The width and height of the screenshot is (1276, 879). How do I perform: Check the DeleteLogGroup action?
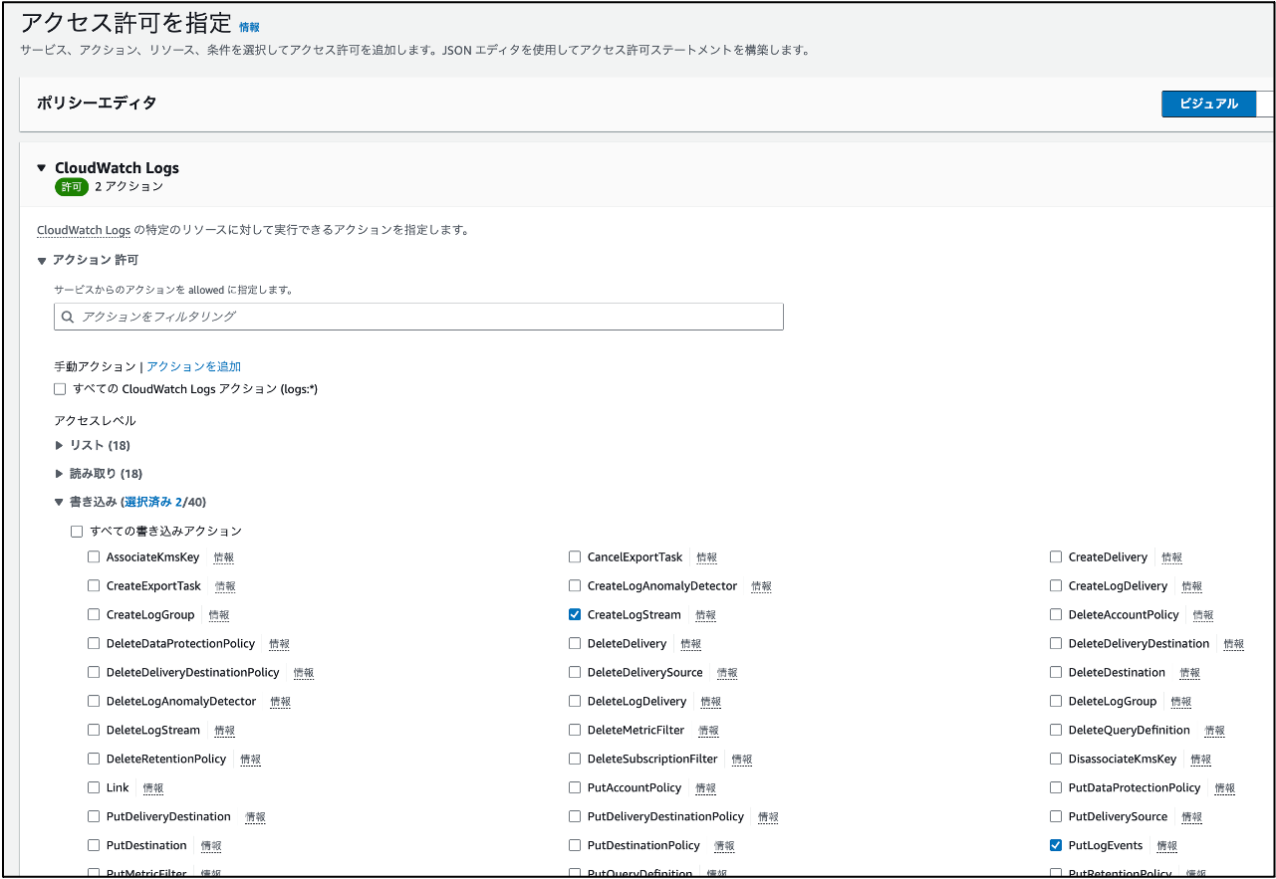tap(1055, 701)
